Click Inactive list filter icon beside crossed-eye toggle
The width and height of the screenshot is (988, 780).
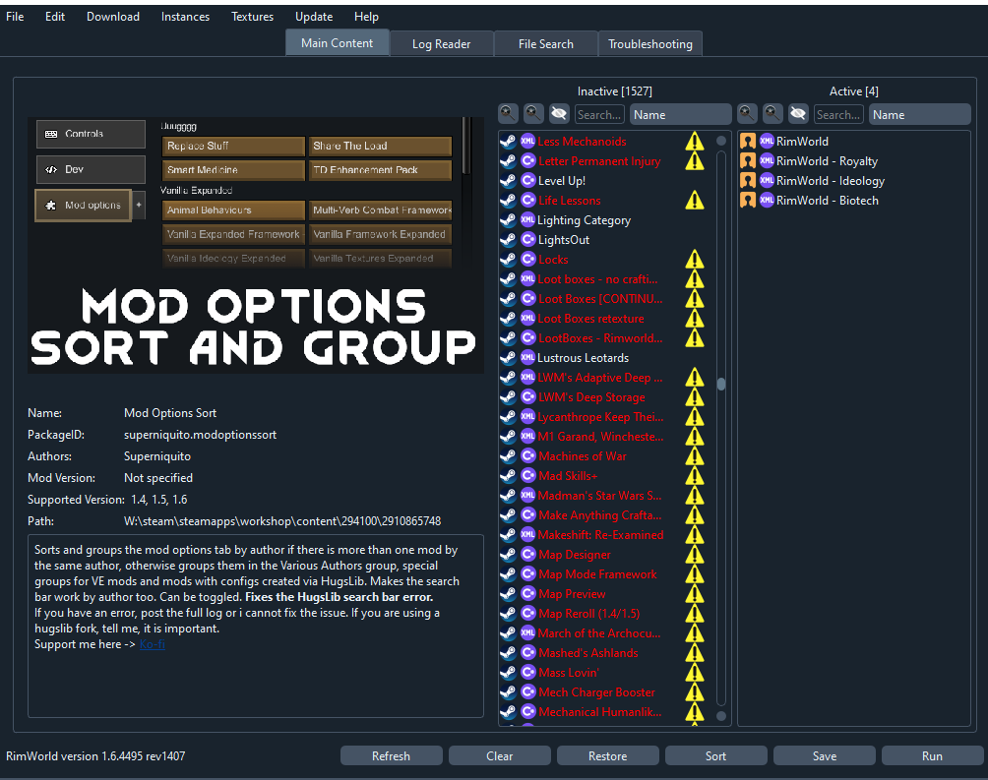pos(533,114)
